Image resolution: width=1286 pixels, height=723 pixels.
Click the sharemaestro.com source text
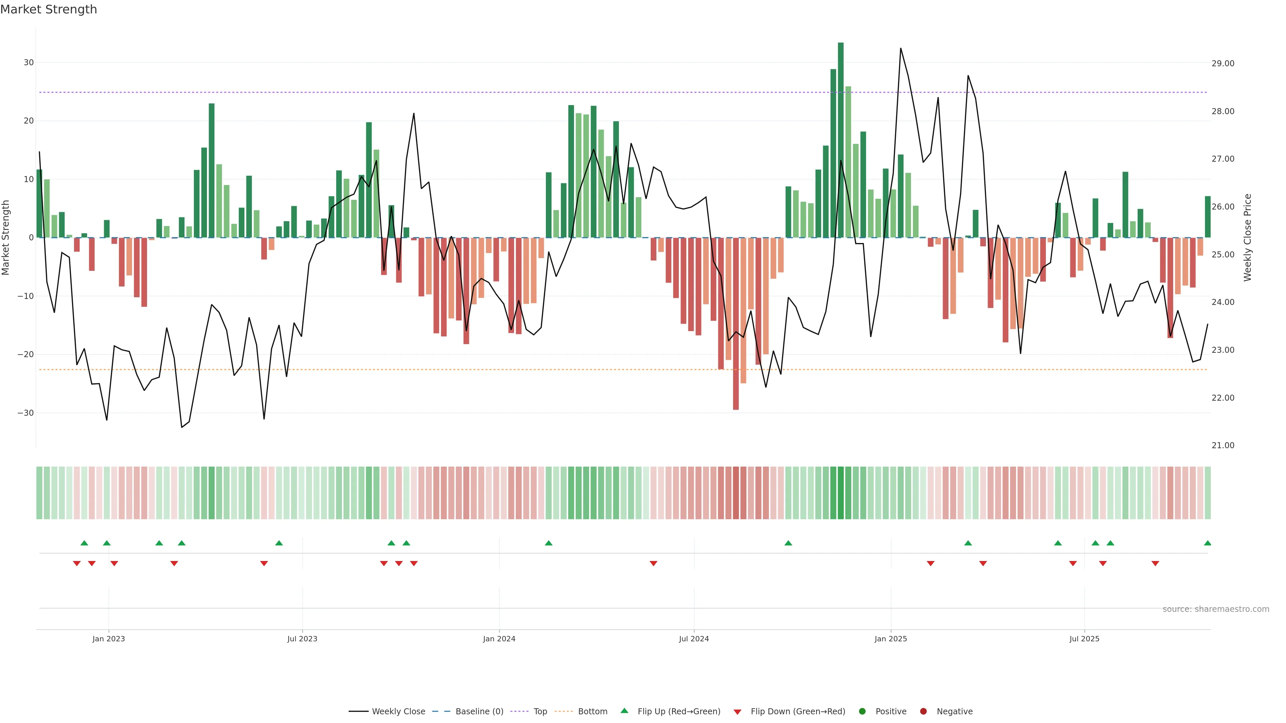(1216, 609)
